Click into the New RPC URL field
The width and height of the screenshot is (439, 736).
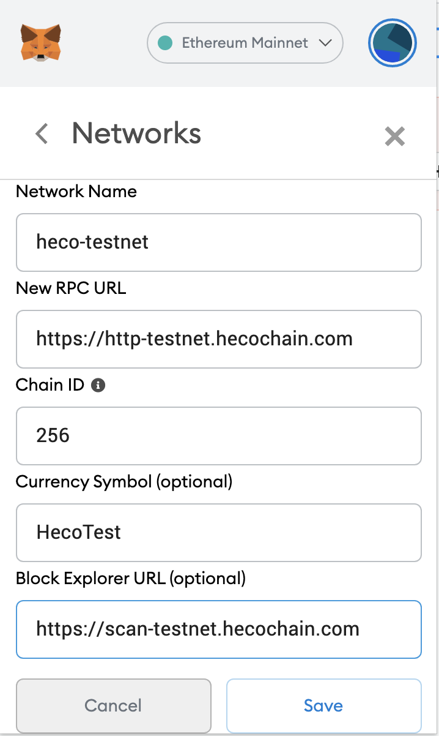click(218, 339)
